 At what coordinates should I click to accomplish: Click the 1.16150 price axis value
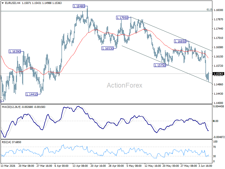pyautogui.click(x=219, y=57)
